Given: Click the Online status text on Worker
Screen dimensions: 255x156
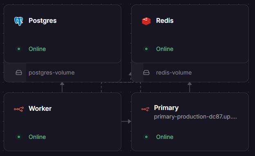Looking at the screenshot, I should 37,137.
